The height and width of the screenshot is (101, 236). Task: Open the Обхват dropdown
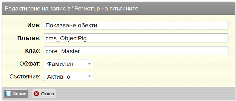coord(69,64)
